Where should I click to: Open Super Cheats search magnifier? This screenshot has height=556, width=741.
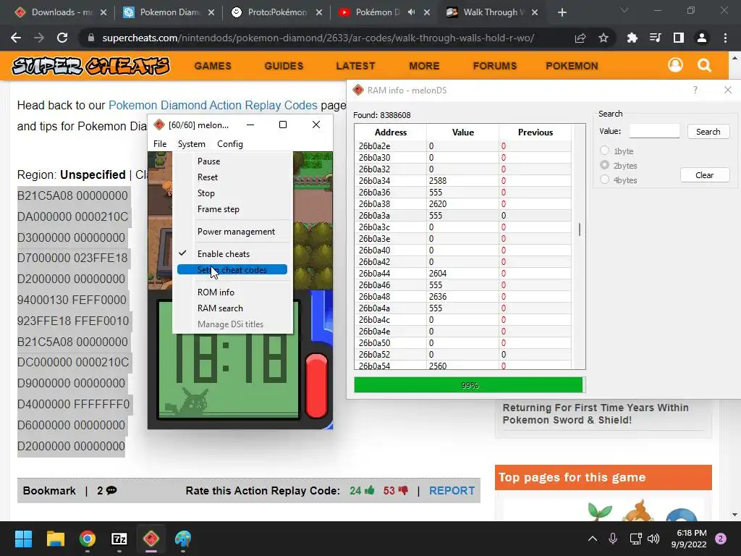(x=704, y=64)
